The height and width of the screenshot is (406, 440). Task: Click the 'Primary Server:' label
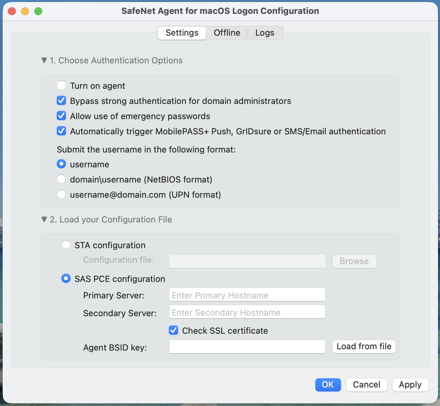(114, 295)
